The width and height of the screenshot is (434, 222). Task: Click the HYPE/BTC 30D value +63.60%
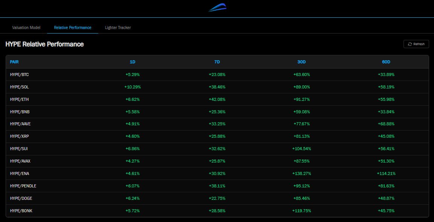pos(302,75)
